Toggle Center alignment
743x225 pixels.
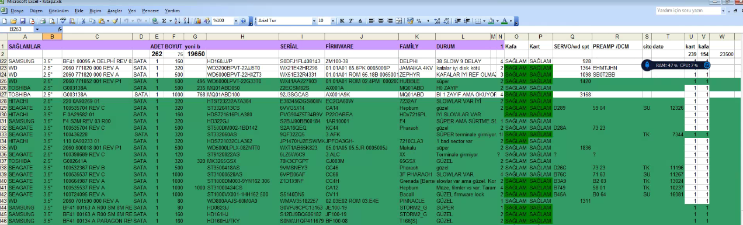(x=381, y=20)
